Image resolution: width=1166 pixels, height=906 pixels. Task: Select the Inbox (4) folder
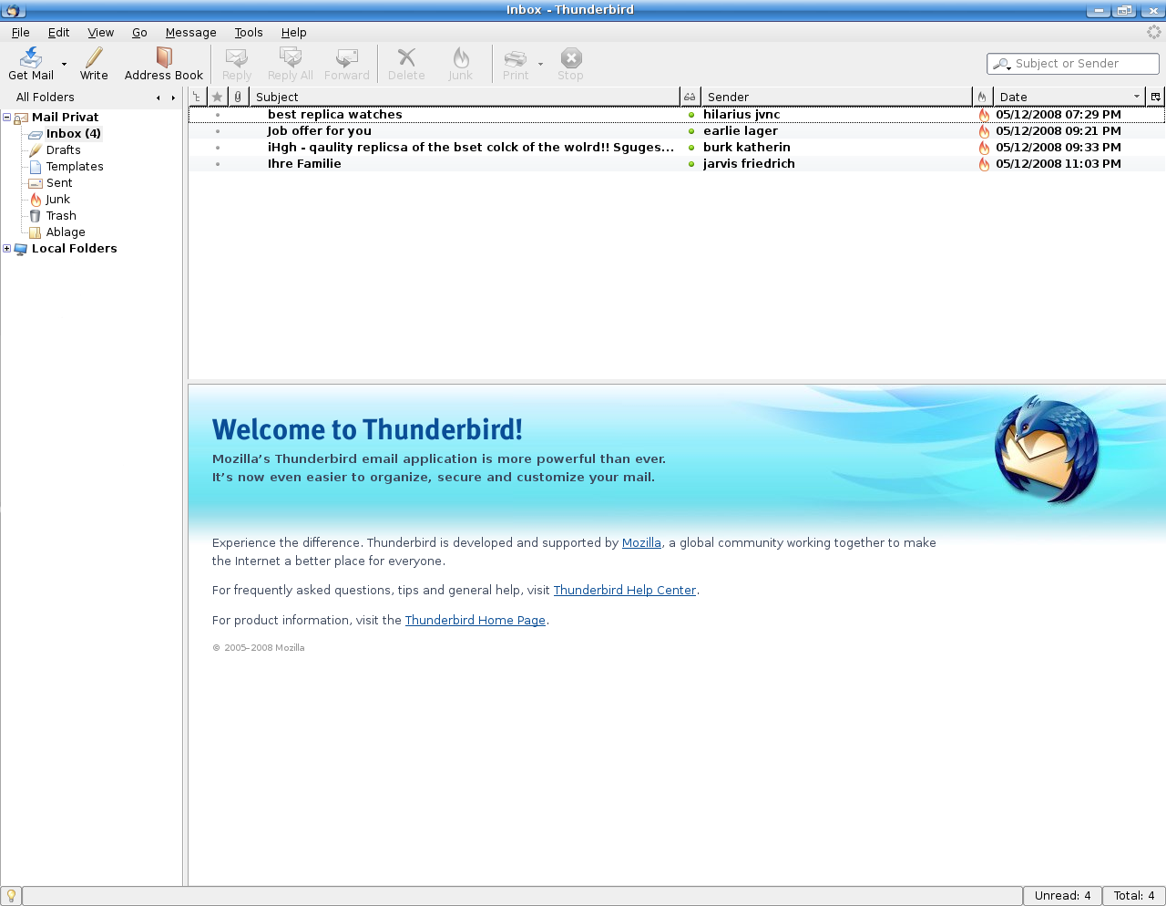click(73, 133)
